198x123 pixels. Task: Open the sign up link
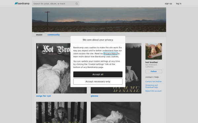tap(168, 4)
